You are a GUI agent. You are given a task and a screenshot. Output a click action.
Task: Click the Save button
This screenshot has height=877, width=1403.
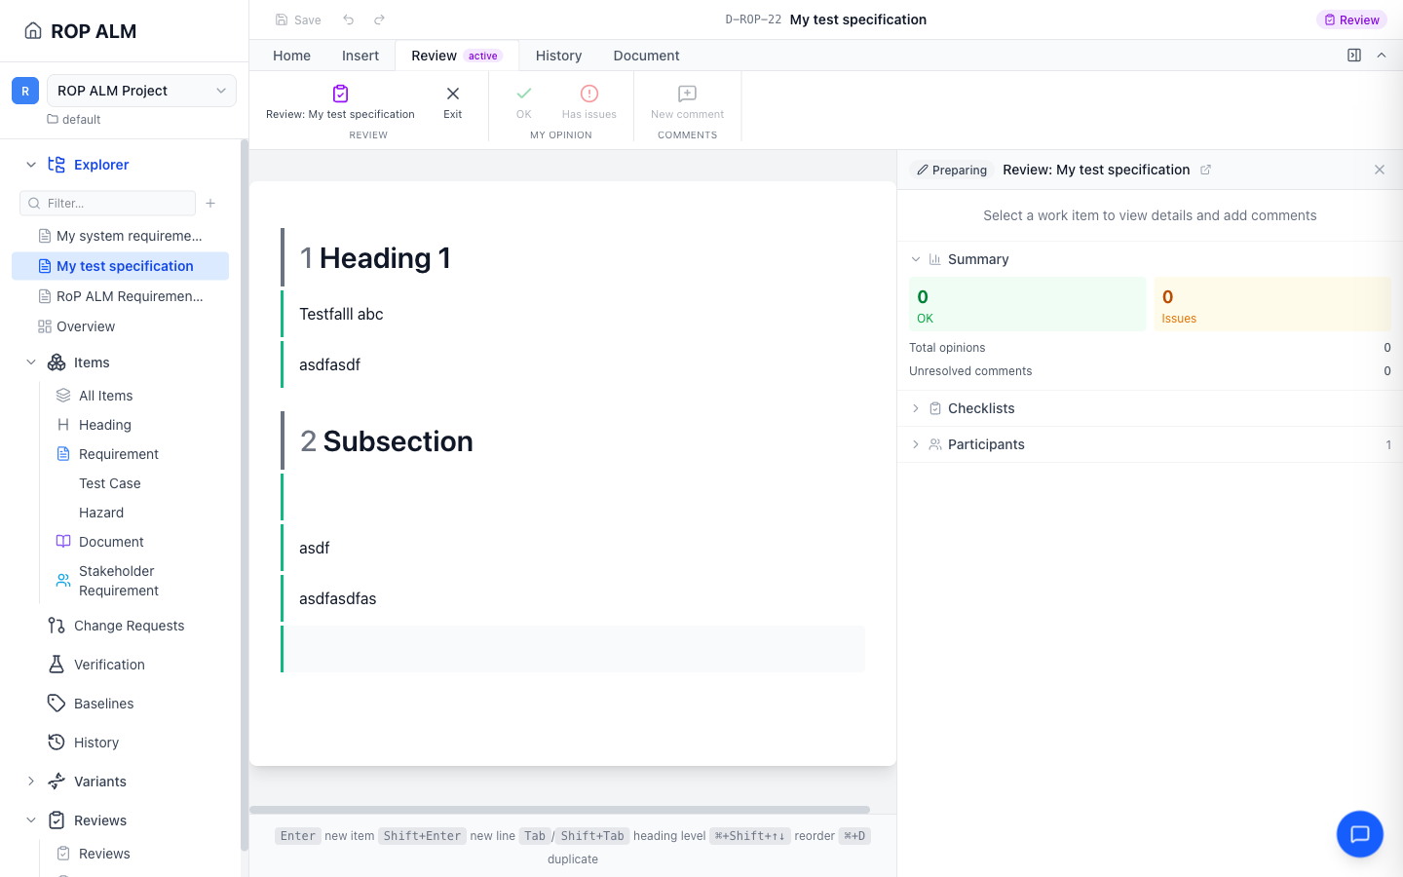(x=298, y=19)
